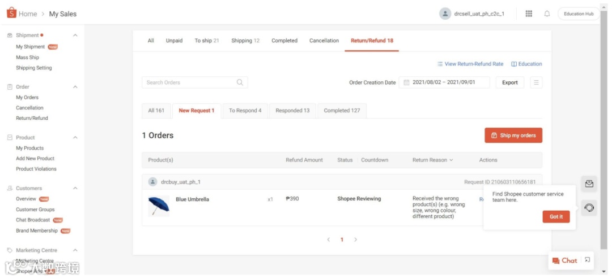
Task: Open My Orders in sidebar
Action: coord(27,97)
